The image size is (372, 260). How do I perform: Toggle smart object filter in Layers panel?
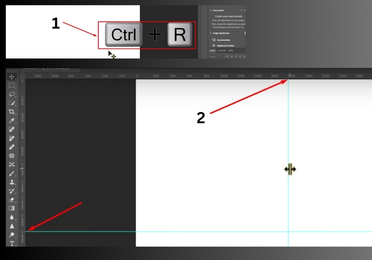[244, 56]
